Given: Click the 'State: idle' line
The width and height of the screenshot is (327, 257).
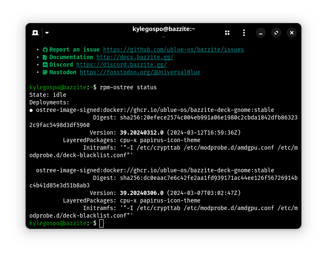Looking at the screenshot, I should coord(48,95).
